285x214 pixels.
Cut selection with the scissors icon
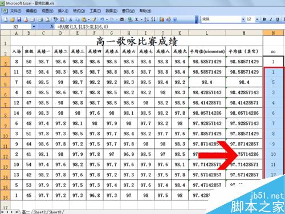click(71, 19)
